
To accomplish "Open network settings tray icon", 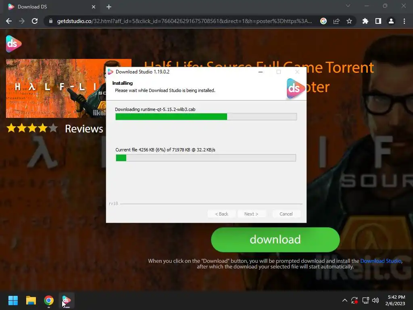I will [x=365, y=300].
